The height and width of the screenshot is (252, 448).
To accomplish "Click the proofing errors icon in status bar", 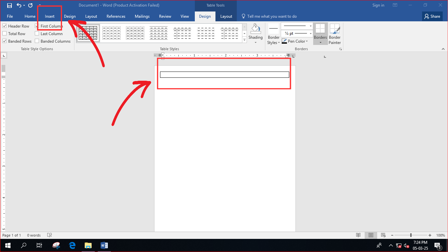I will click(50, 235).
